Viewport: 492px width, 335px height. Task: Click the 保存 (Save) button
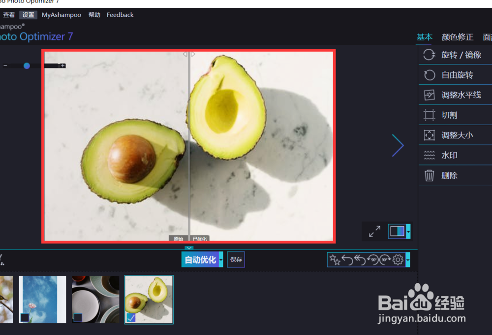pos(236,260)
